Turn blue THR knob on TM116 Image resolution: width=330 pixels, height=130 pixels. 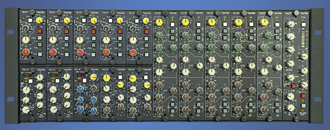pyautogui.click(x=80, y=109)
